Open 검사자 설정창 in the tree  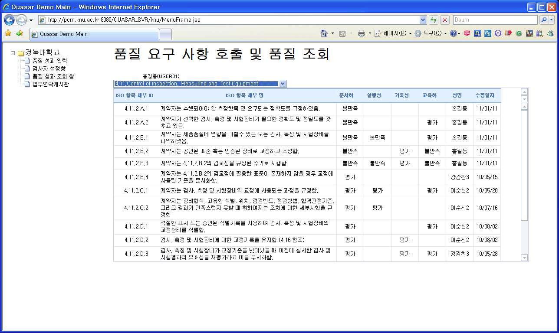tap(49, 69)
